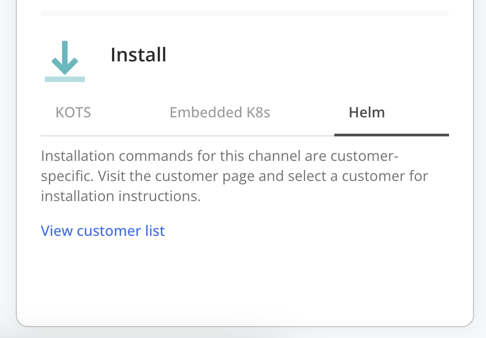Click the thin tab divider under KOTS

[x=73, y=136]
